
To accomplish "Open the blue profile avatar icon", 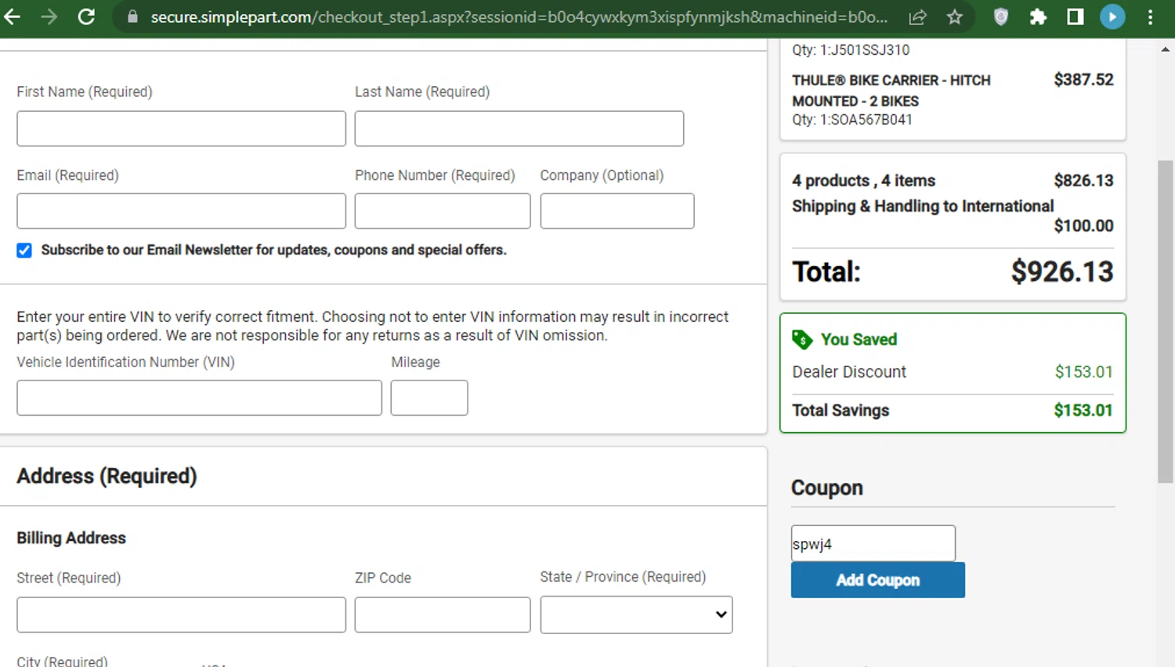I will pos(1112,16).
